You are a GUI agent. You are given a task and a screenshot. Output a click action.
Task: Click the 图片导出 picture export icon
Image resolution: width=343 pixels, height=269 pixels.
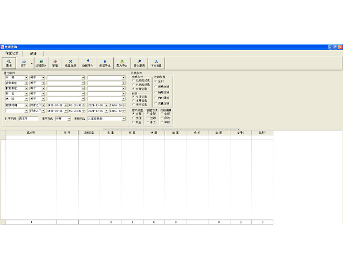[x=122, y=63]
